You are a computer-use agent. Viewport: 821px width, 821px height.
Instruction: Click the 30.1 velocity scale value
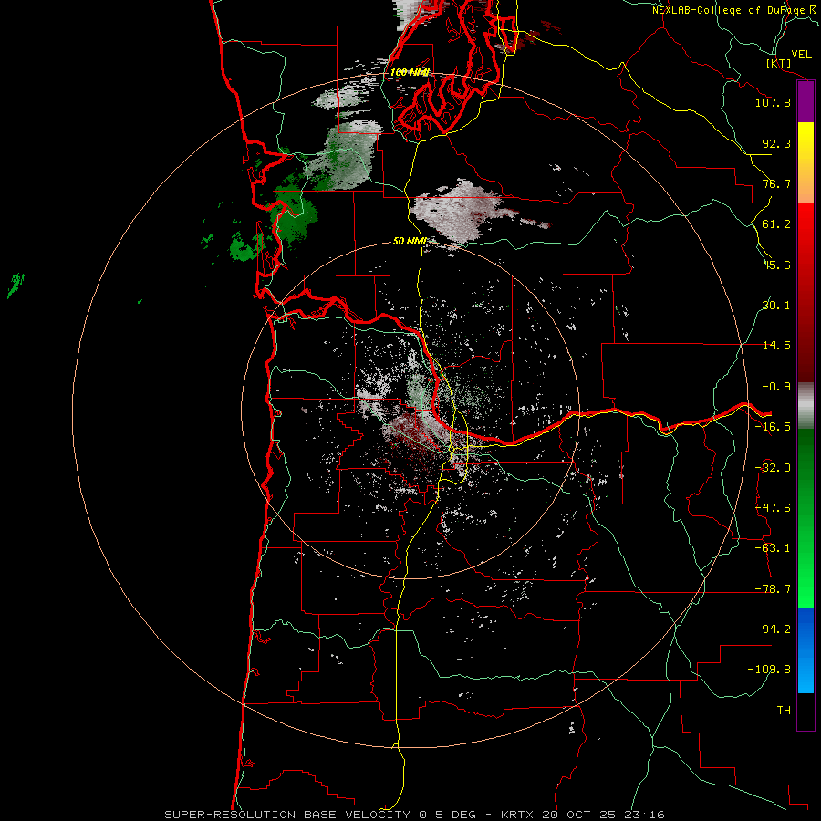[776, 306]
